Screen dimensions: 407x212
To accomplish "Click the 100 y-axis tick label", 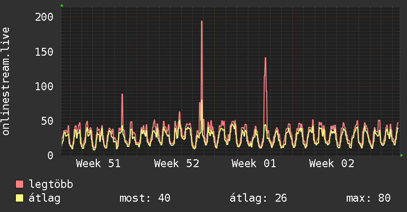I will (x=44, y=86).
